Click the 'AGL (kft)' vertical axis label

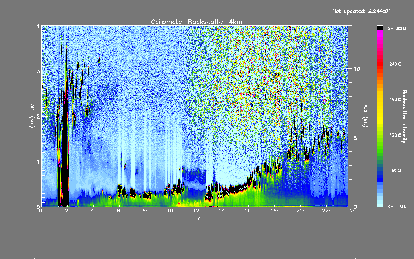365,116
